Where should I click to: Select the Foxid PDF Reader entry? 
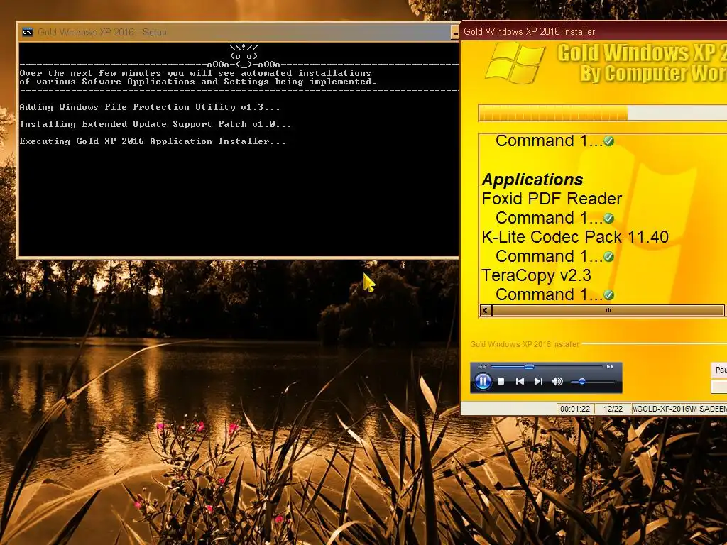(x=552, y=199)
